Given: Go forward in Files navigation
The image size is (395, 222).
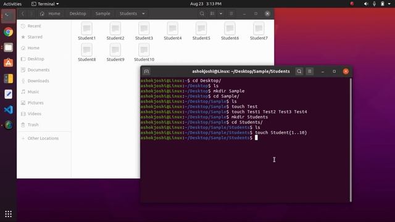Looking at the screenshot, I should [x=31, y=14].
